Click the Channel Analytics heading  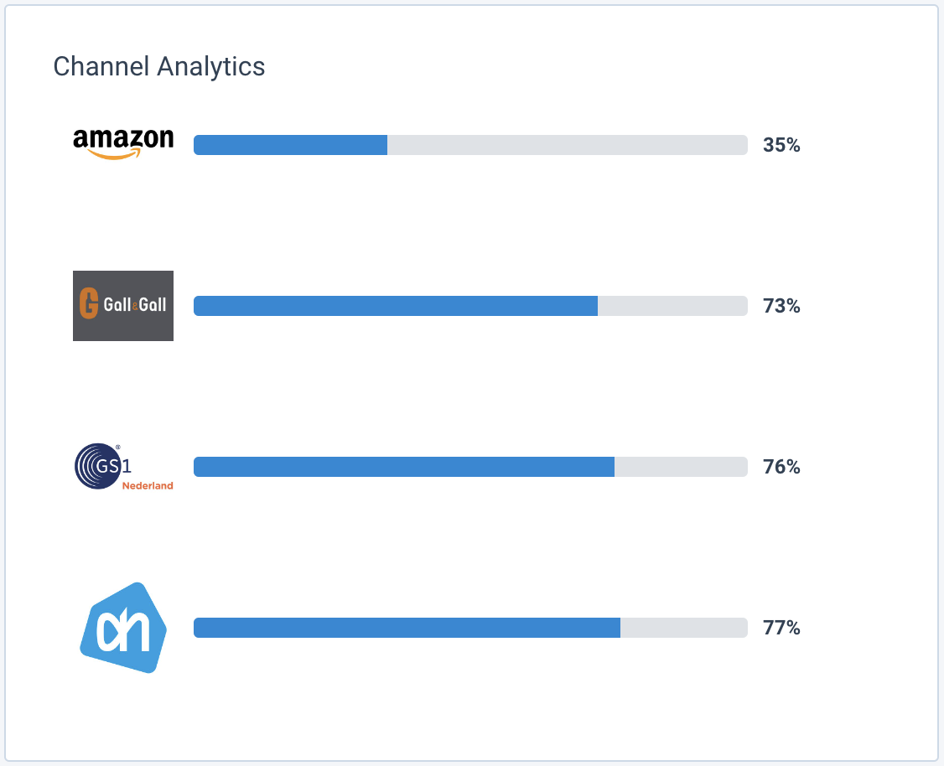pos(159,67)
